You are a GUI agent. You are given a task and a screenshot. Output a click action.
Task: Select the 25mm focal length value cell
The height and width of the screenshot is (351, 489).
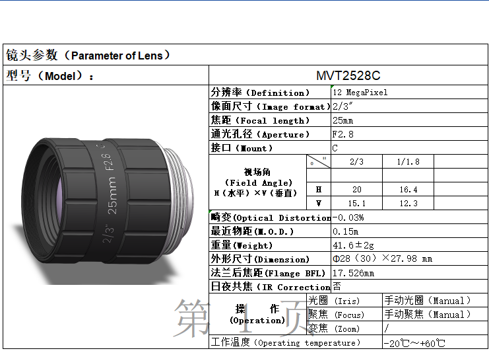click(x=409, y=120)
